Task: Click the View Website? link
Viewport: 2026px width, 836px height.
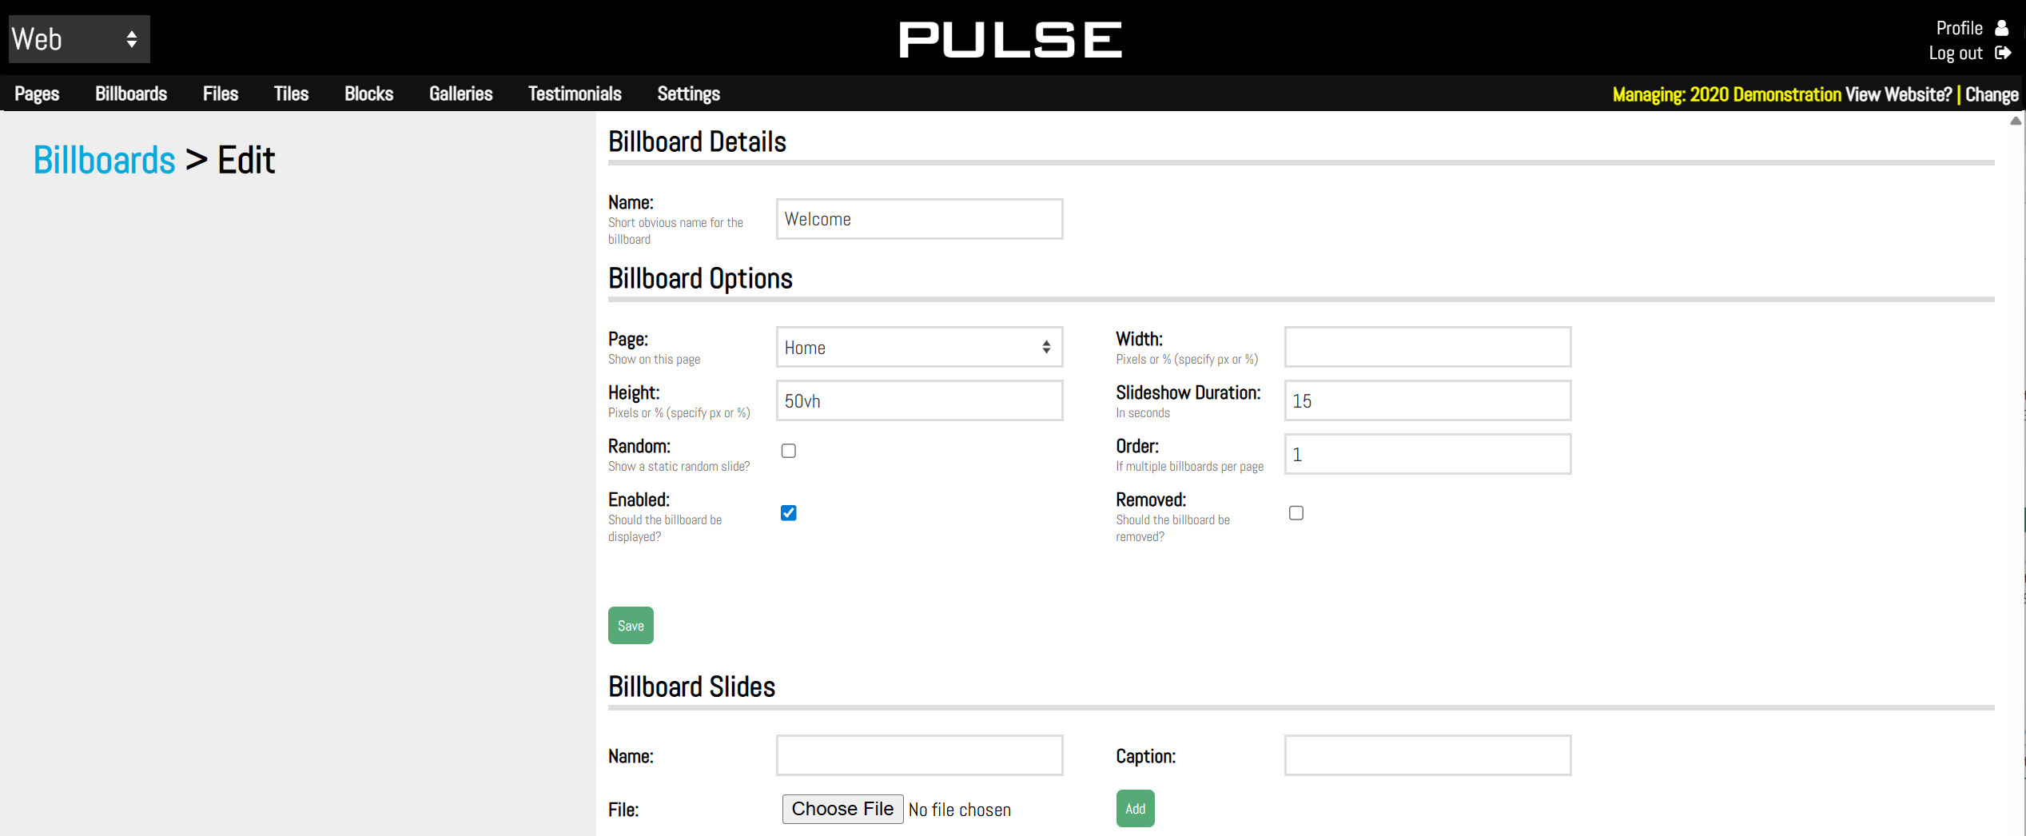Action: [1898, 94]
